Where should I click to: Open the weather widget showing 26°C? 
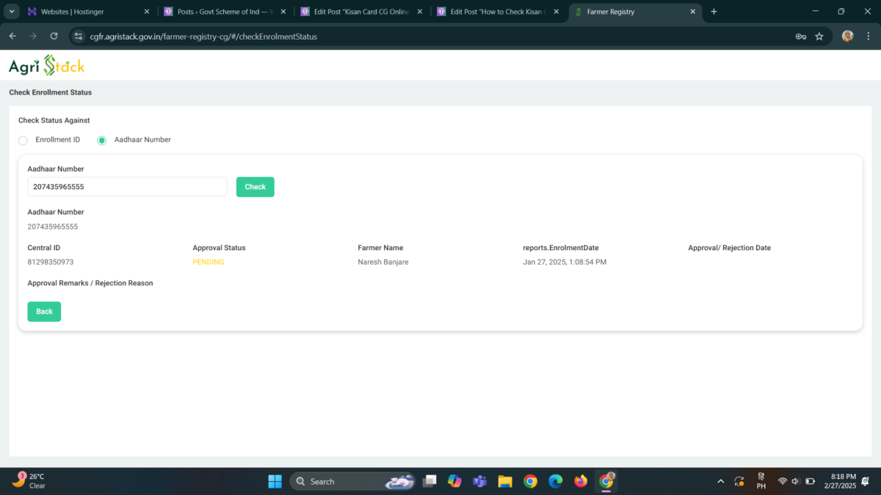29,481
